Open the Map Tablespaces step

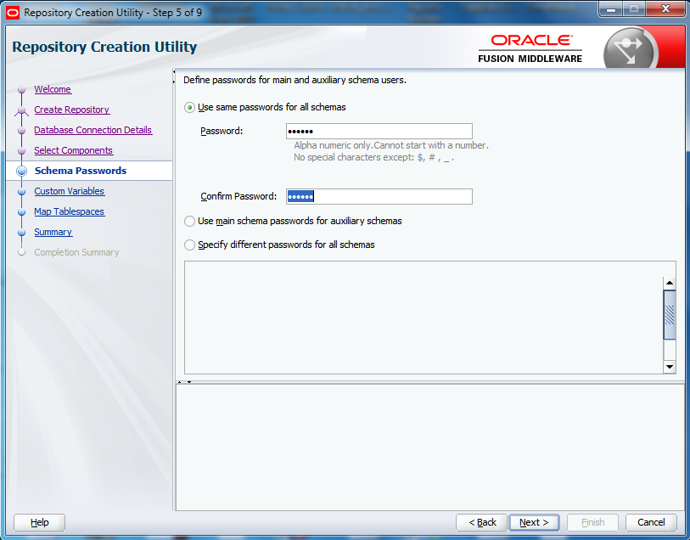click(x=70, y=211)
